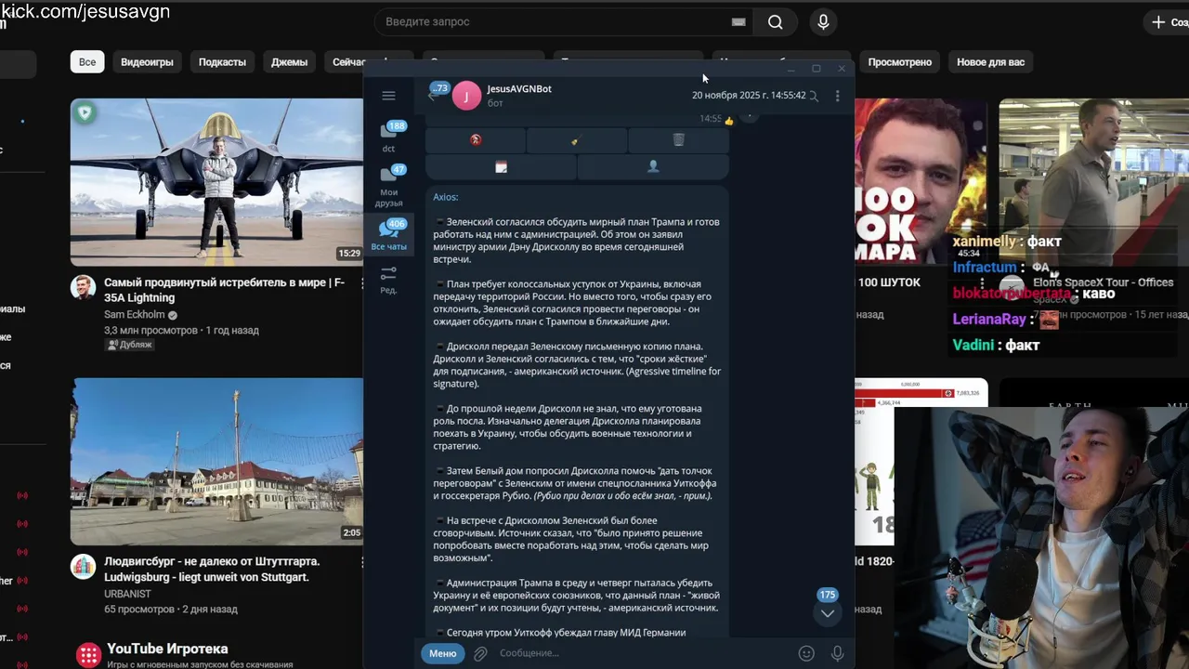Image resolution: width=1189 pixels, height=669 pixels.
Task: Open the F-35A fighter jet video thumbnail
Action: click(x=216, y=182)
